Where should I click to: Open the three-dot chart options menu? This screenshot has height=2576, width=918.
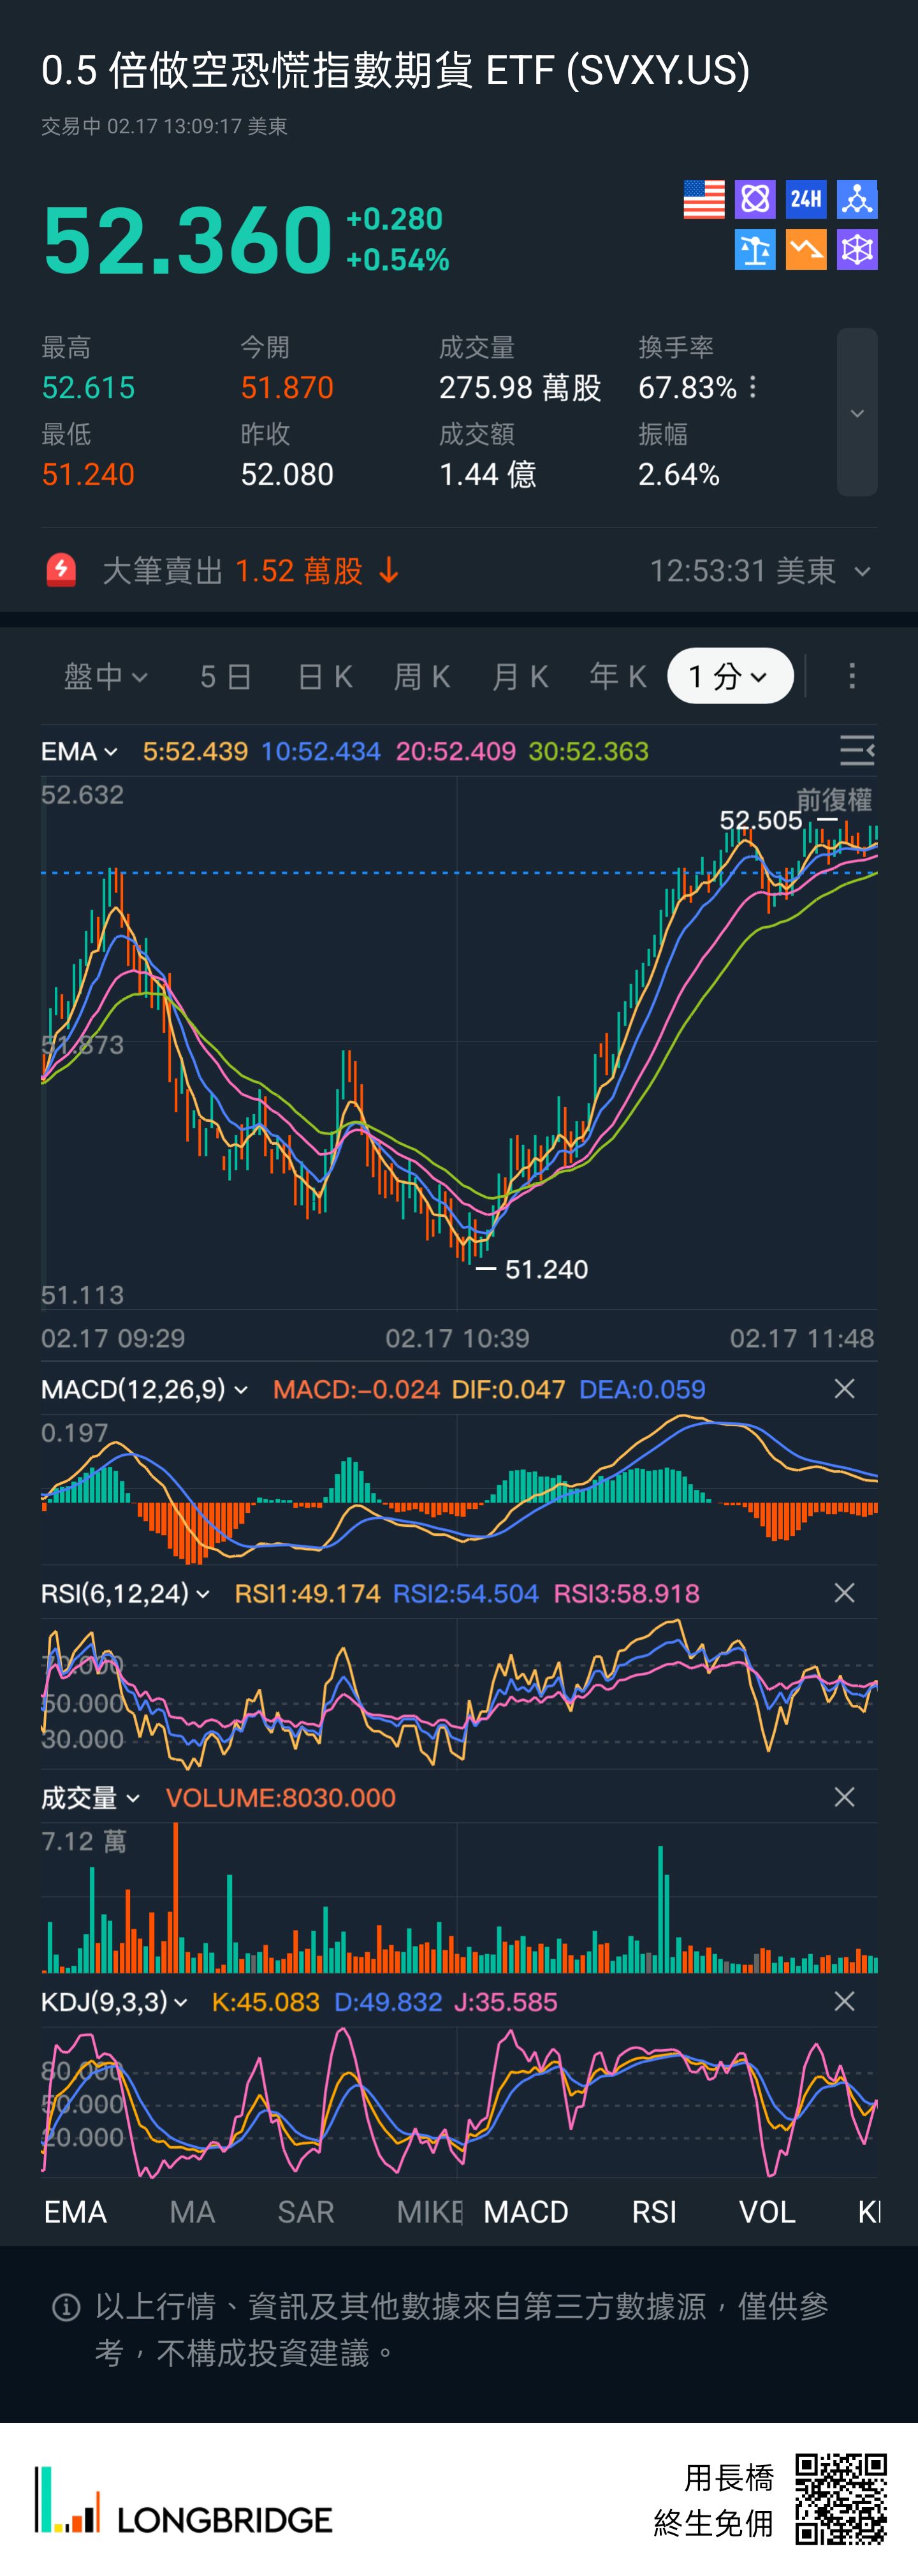click(x=852, y=677)
